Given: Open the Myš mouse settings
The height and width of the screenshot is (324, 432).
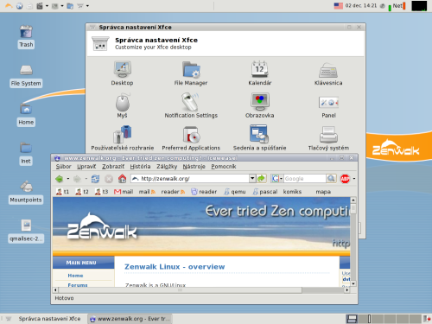Looking at the screenshot, I should tap(123, 105).
